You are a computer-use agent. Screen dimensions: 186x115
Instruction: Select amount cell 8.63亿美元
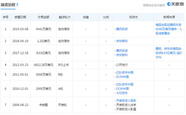point(44,53)
